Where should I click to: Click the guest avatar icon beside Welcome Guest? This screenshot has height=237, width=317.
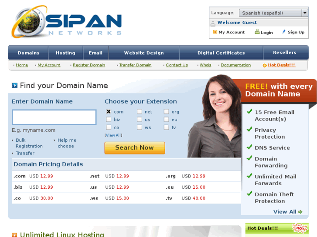point(213,24)
